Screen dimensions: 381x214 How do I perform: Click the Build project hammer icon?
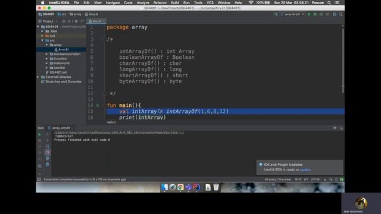[276, 14]
